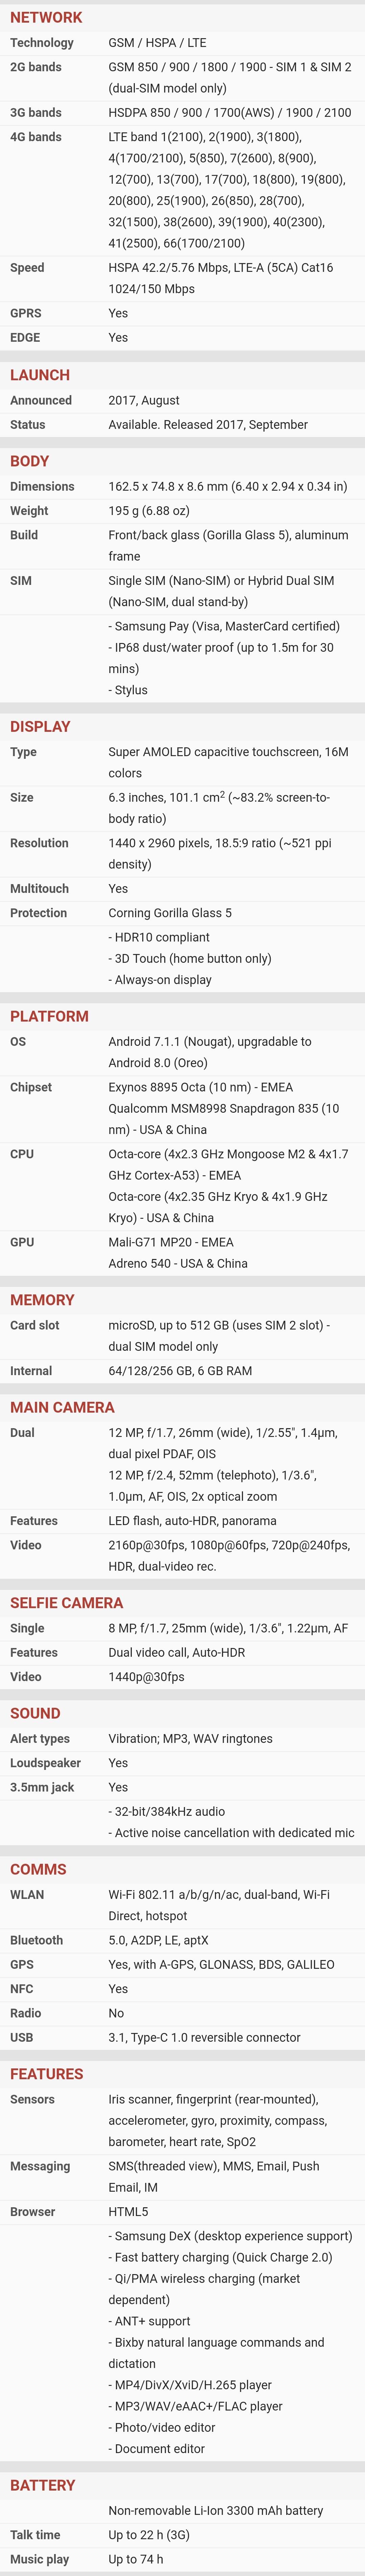Image resolution: width=365 pixels, height=2576 pixels.
Task: Click the 2G bands label
Action: 36,67
